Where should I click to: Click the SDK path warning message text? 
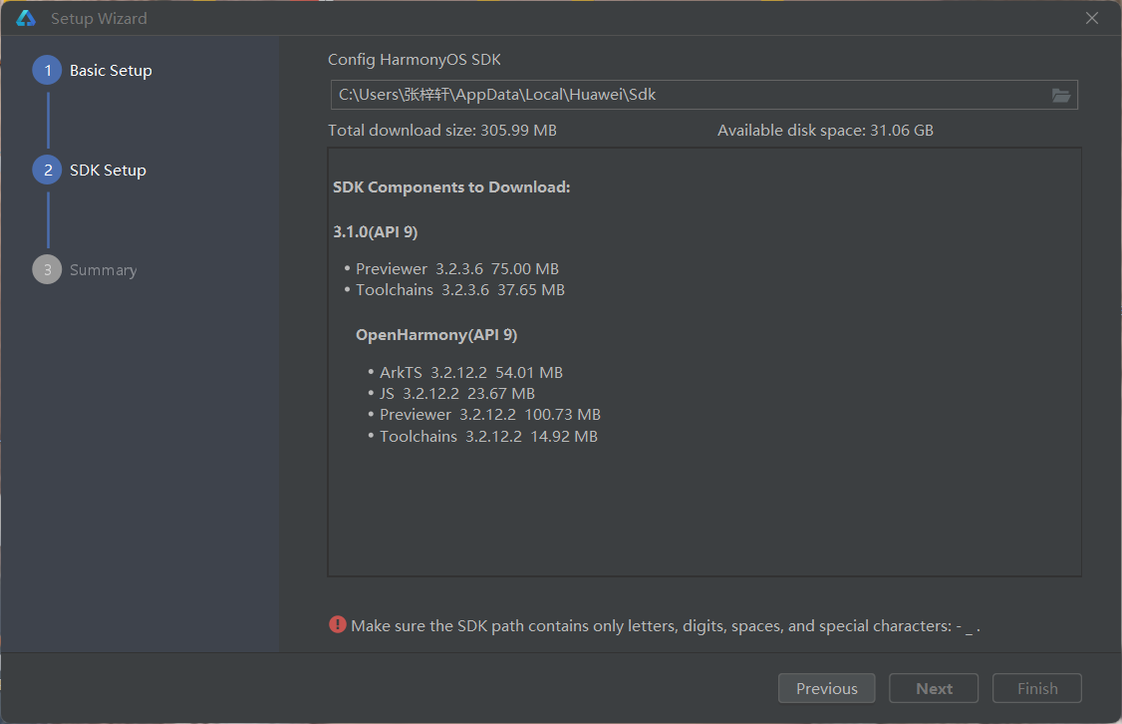tap(666, 626)
